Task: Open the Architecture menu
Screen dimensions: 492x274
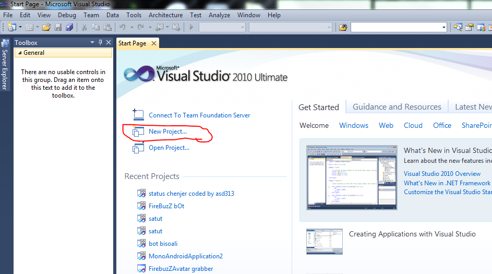Action: point(166,15)
